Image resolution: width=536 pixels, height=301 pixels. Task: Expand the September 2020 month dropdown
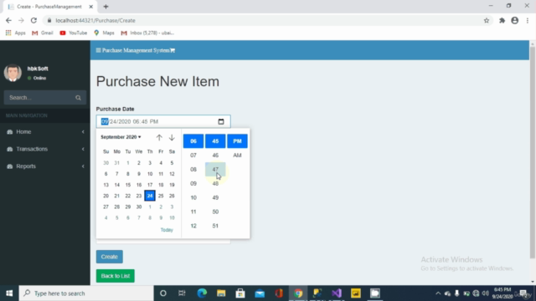pos(121,137)
